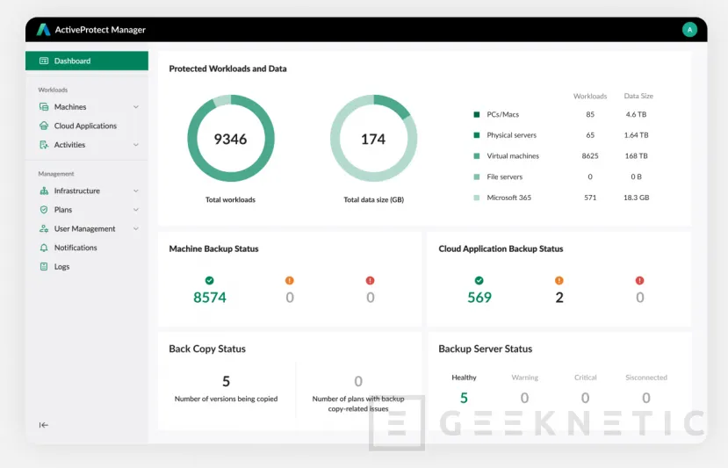Go to Cloud Applications

coord(87,126)
